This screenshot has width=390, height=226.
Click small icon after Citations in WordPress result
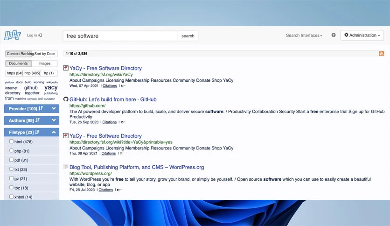[x=119, y=190]
